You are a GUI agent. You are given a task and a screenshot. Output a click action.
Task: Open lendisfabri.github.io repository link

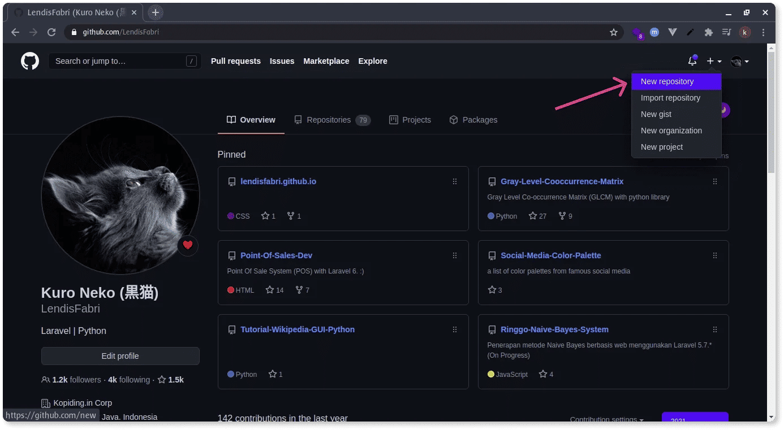[x=278, y=181]
